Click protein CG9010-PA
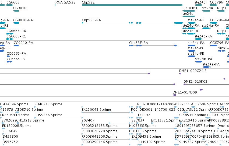 16,46
